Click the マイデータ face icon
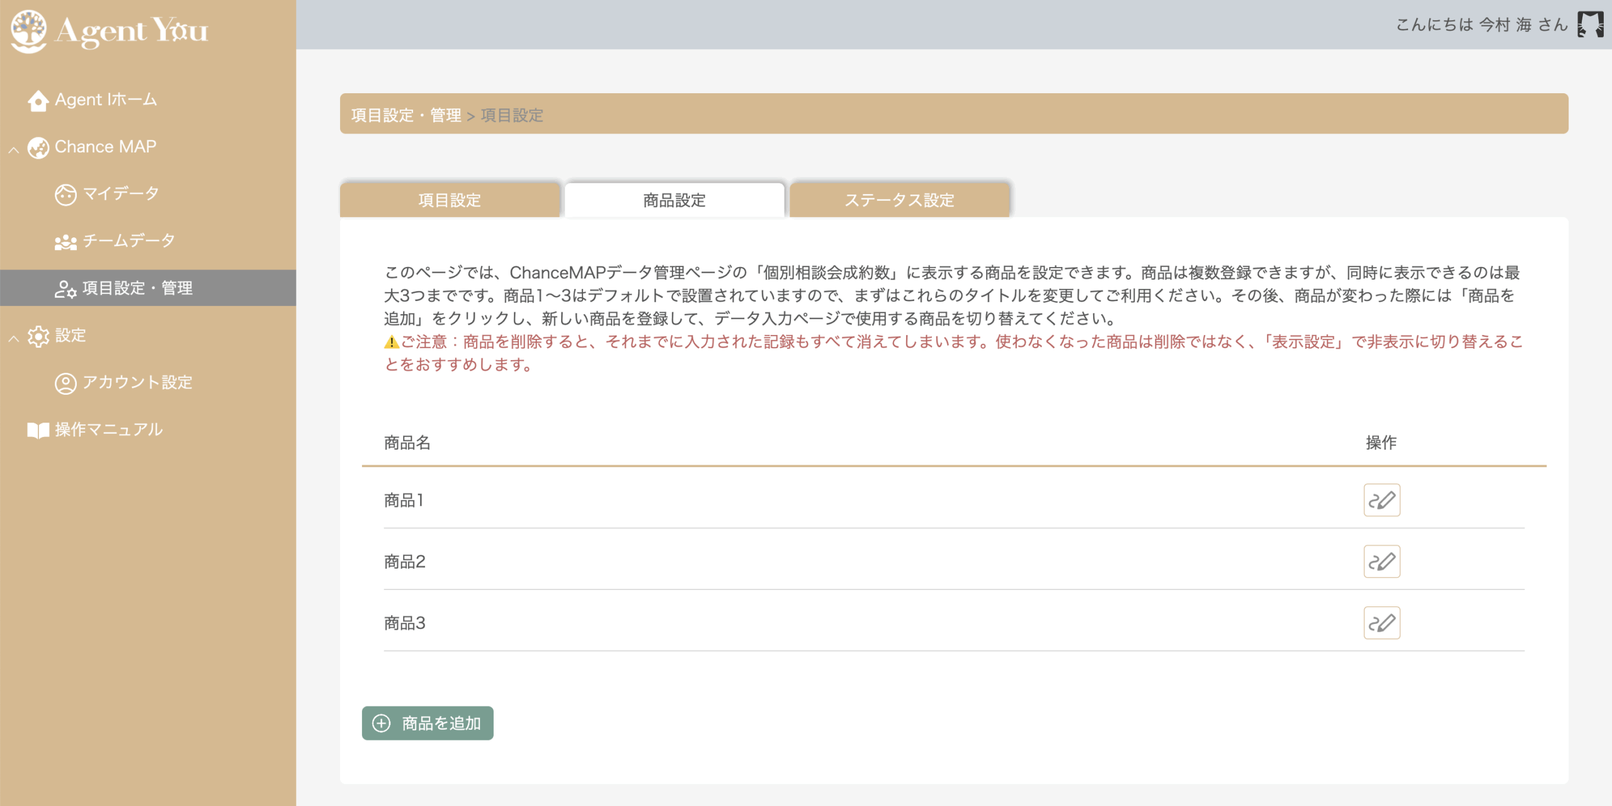 pos(65,194)
